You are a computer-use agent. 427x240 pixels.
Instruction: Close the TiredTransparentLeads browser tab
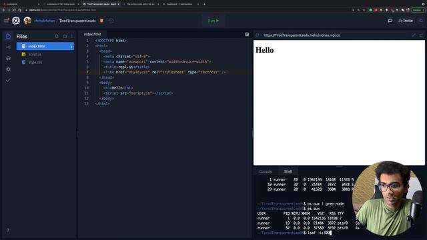[119, 4]
